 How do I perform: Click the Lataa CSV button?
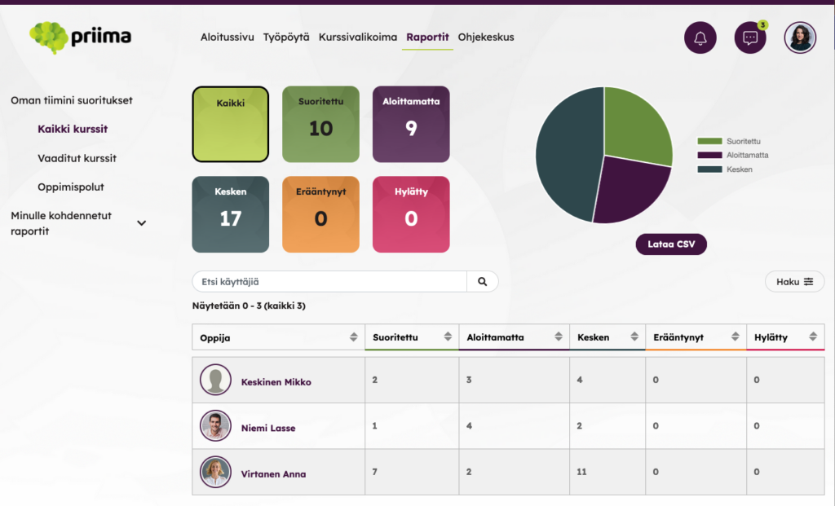pyautogui.click(x=671, y=244)
